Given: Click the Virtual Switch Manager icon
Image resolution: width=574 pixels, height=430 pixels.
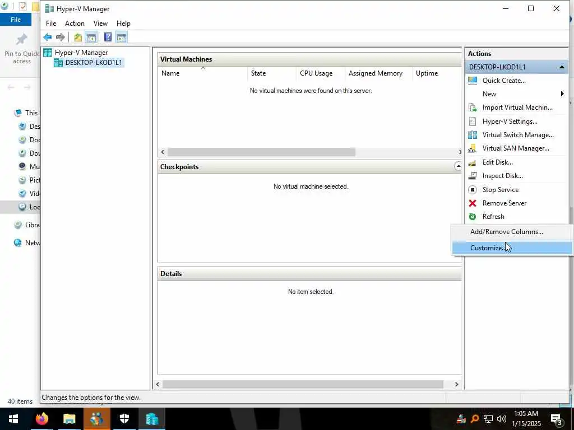Looking at the screenshot, I should [473, 135].
